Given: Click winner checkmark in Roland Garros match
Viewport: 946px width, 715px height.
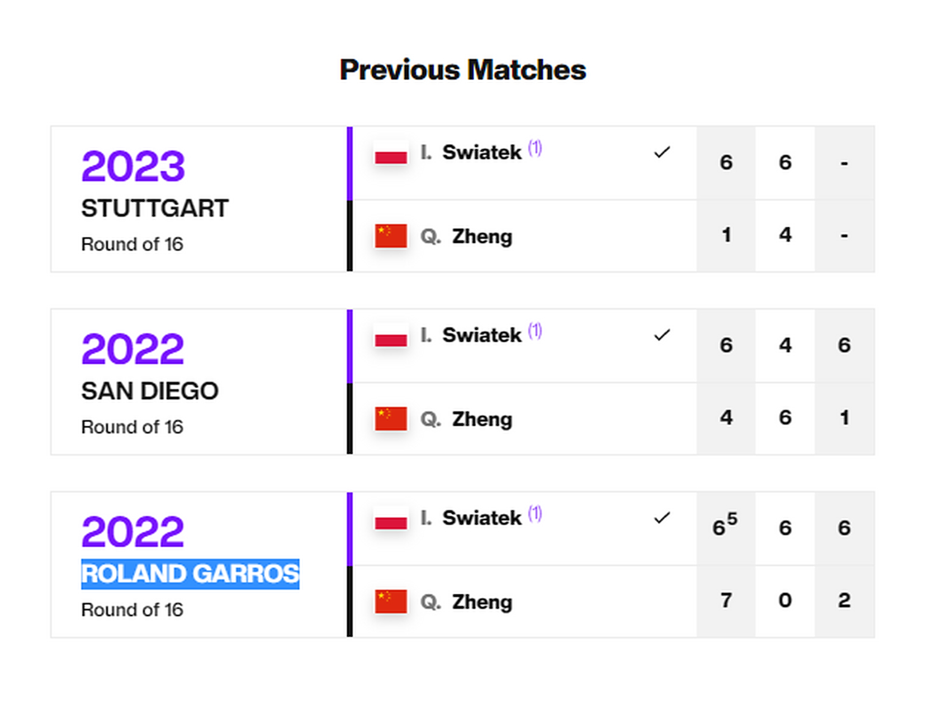Looking at the screenshot, I should coord(662,518).
